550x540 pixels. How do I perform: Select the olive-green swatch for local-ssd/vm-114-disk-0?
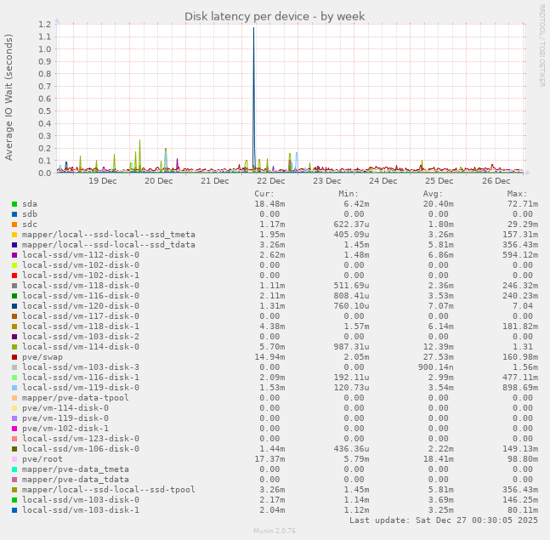pos(14,347)
